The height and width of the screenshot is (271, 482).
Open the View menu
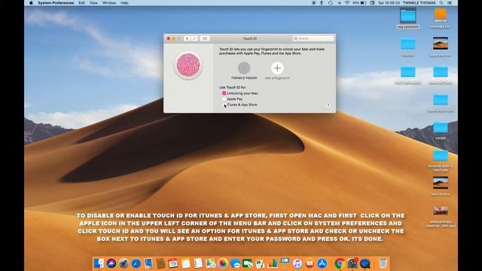[93, 3]
